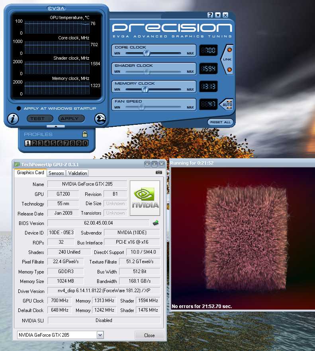Select profile slot 3

[x=40, y=143]
